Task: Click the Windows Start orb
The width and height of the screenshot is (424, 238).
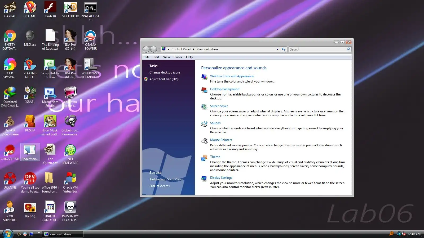Action: click(8, 234)
